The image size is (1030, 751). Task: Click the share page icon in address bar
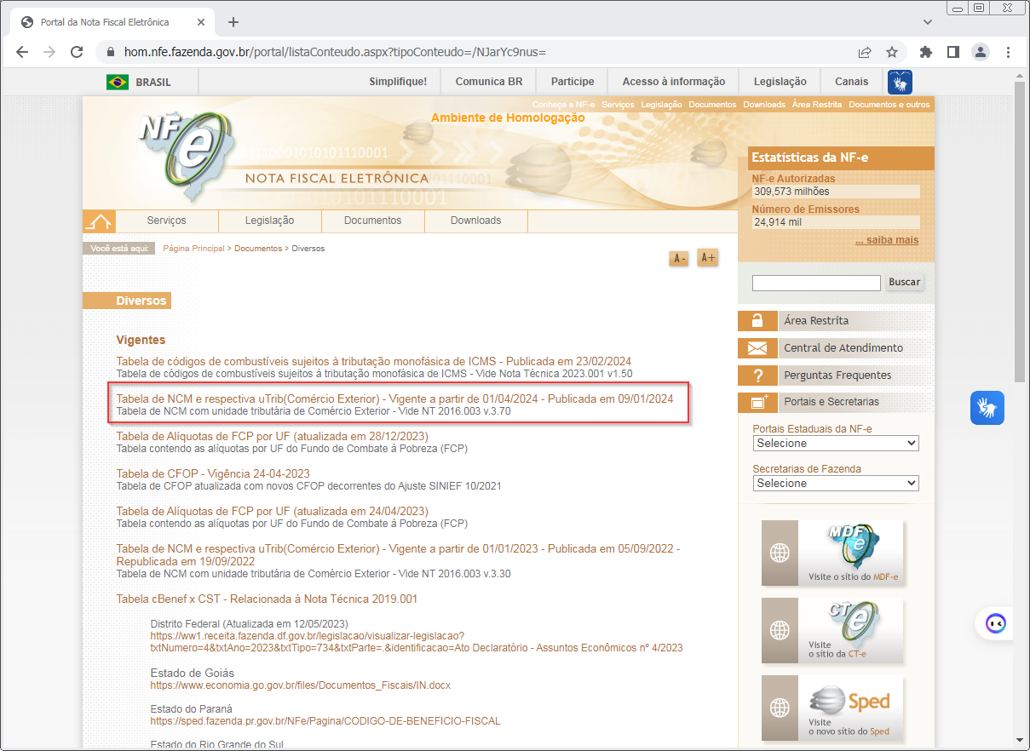coord(865,52)
